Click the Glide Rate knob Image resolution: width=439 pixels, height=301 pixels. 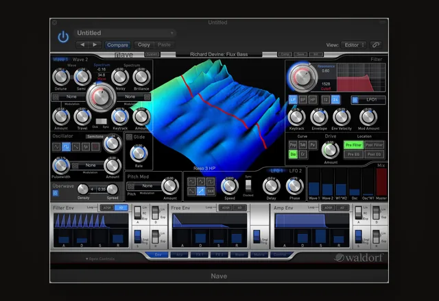pos(139,153)
